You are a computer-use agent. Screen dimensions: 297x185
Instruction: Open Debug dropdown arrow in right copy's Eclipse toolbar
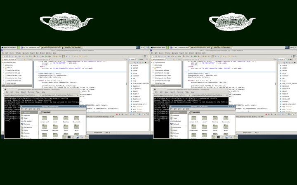tap(193, 56)
